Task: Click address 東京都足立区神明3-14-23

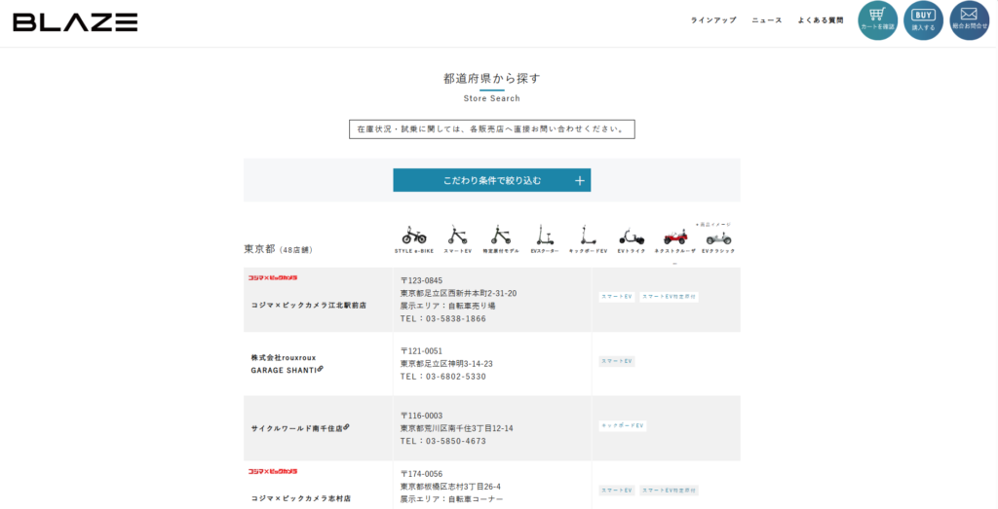Action: [446, 364]
